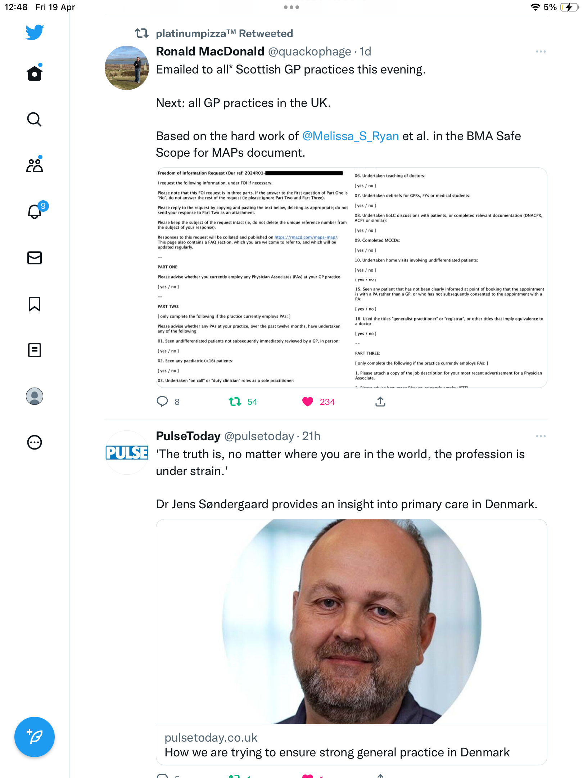Open the More circle menu in sidebar

pyautogui.click(x=35, y=442)
